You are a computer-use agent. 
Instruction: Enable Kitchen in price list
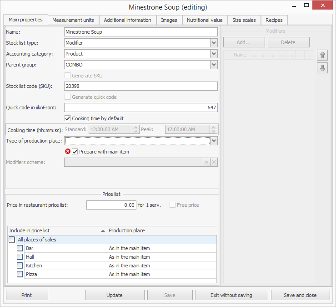tap(20, 266)
